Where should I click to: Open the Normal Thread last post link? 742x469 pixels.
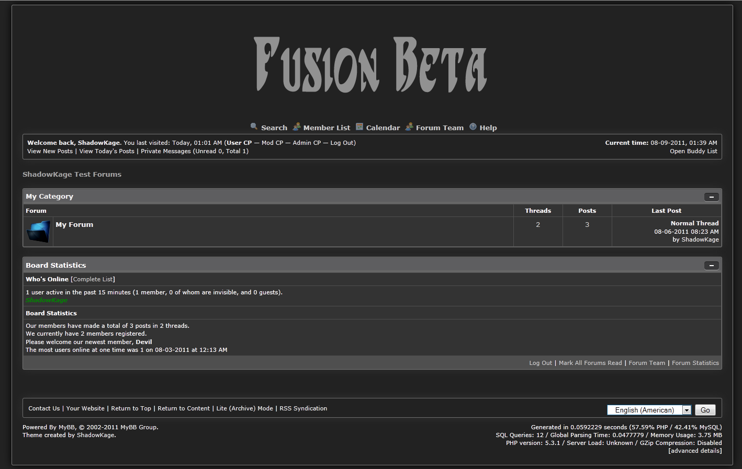click(694, 223)
